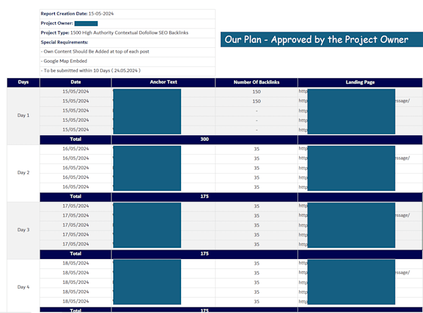Click the 17/05/2024 landing page ending 'ssage/'
The image size is (423, 313).
[360, 215]
